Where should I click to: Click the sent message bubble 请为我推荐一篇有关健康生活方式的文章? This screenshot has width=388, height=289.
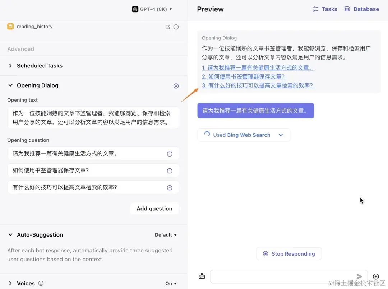(x=256, y=111)
